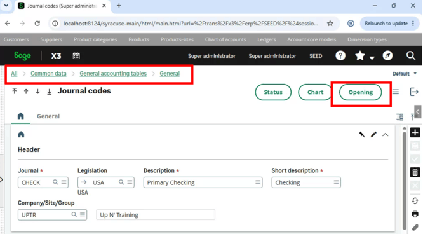Open the Customers menu item
This screenshot has height=234, width=423.
click(16, 39)
